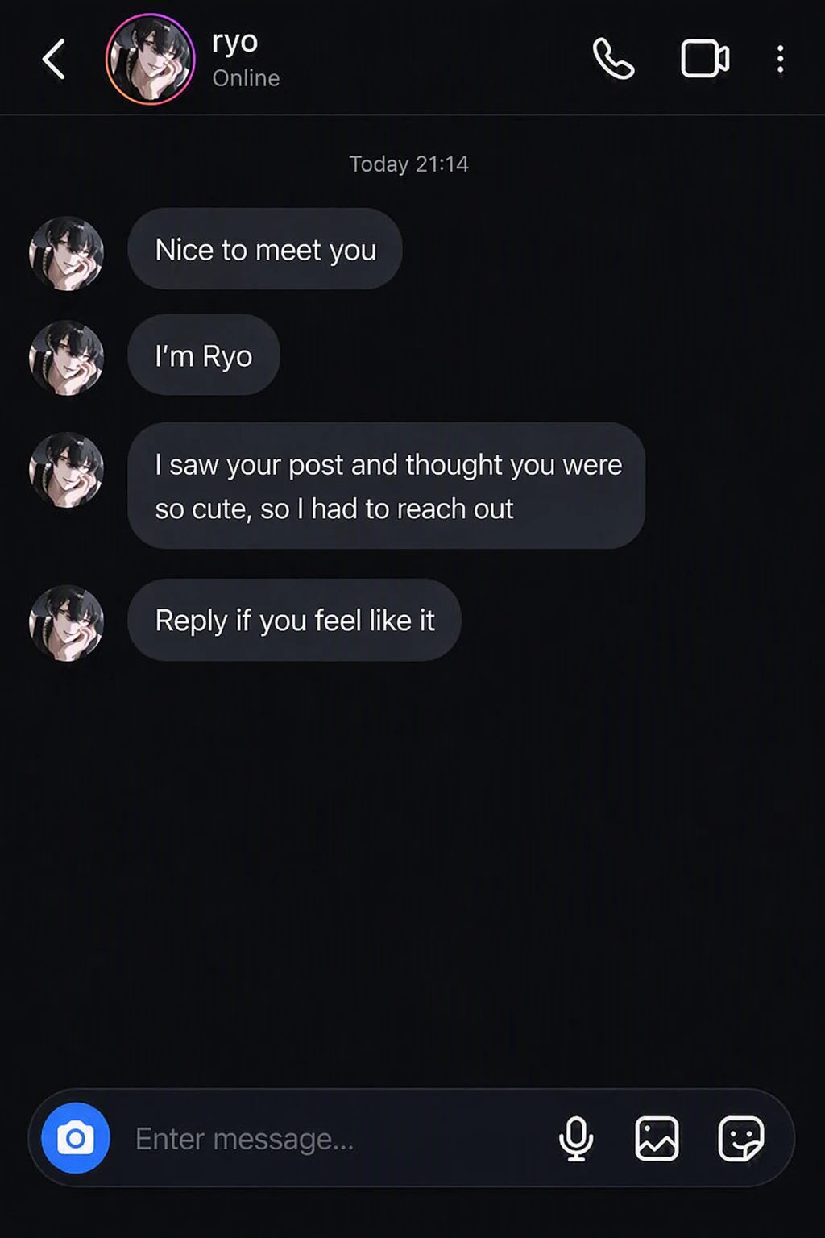The image size is (825, 1238).
Task: Tap avatar beside "I'm Ryo" message
Action: [67, 358]
